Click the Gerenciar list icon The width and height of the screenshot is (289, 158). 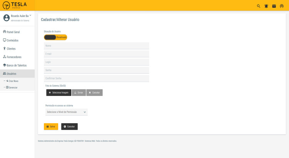[7, 87]
